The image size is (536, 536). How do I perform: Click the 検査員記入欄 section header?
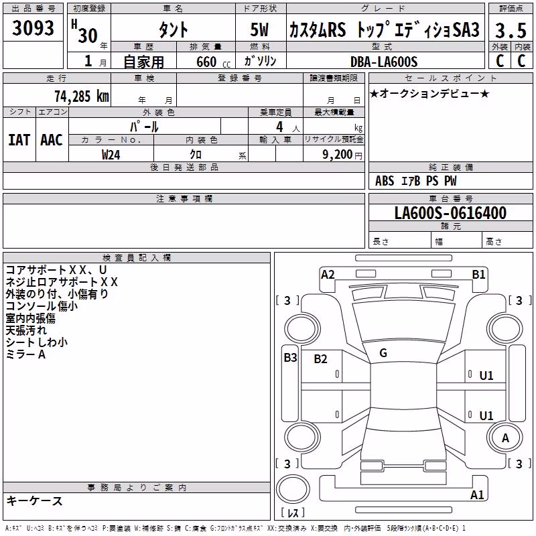coord(137,258)
